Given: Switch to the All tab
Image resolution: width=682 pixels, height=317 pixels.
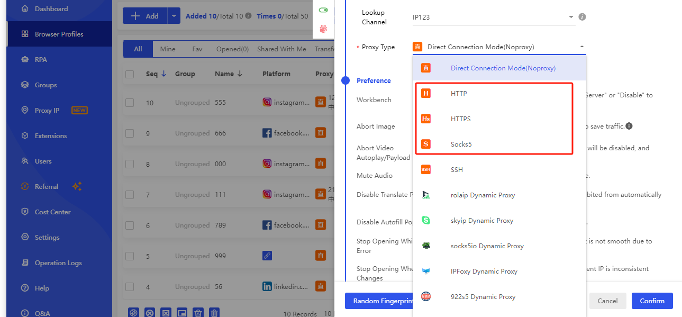Looking at the screenshot, I should 138,49.
